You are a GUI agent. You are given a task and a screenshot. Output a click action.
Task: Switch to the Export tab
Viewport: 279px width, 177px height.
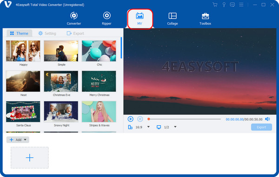[x=75, y=34]
